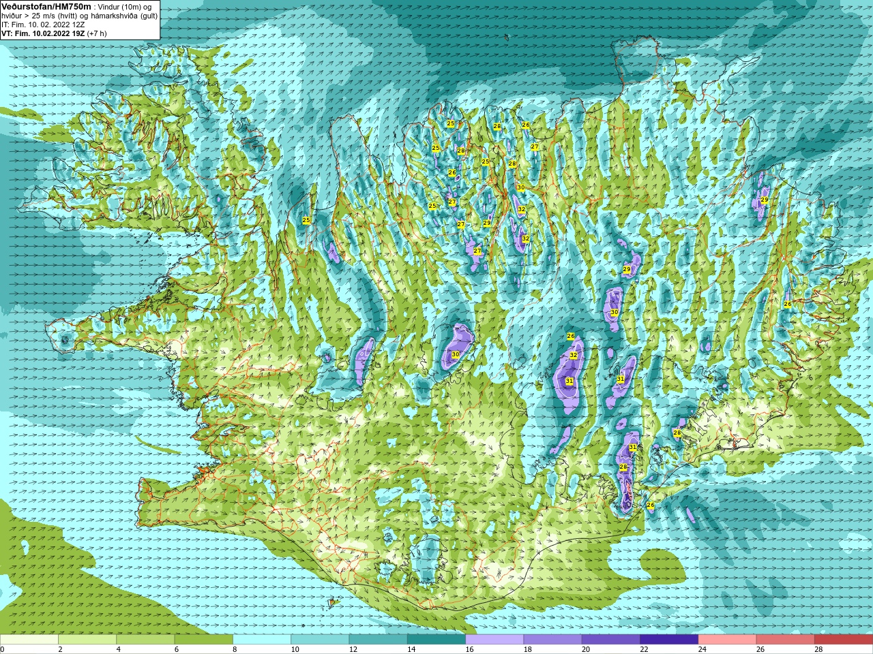873x654 pixels.
Task: Select the legend scale value '16'
Action: coord(469,650)
